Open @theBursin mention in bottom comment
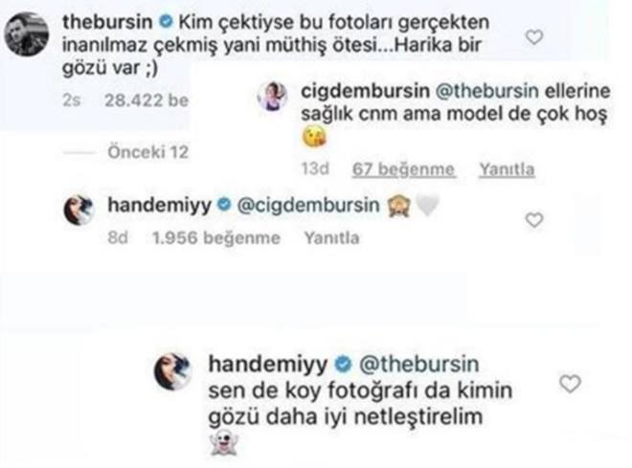 [x=418, y=364]
